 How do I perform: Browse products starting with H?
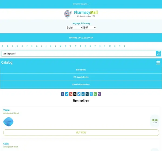pyautogui.click(x=37, y=46)
